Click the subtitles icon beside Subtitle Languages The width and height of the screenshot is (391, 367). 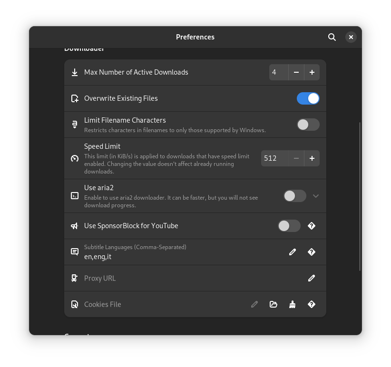tap(75, 252)
